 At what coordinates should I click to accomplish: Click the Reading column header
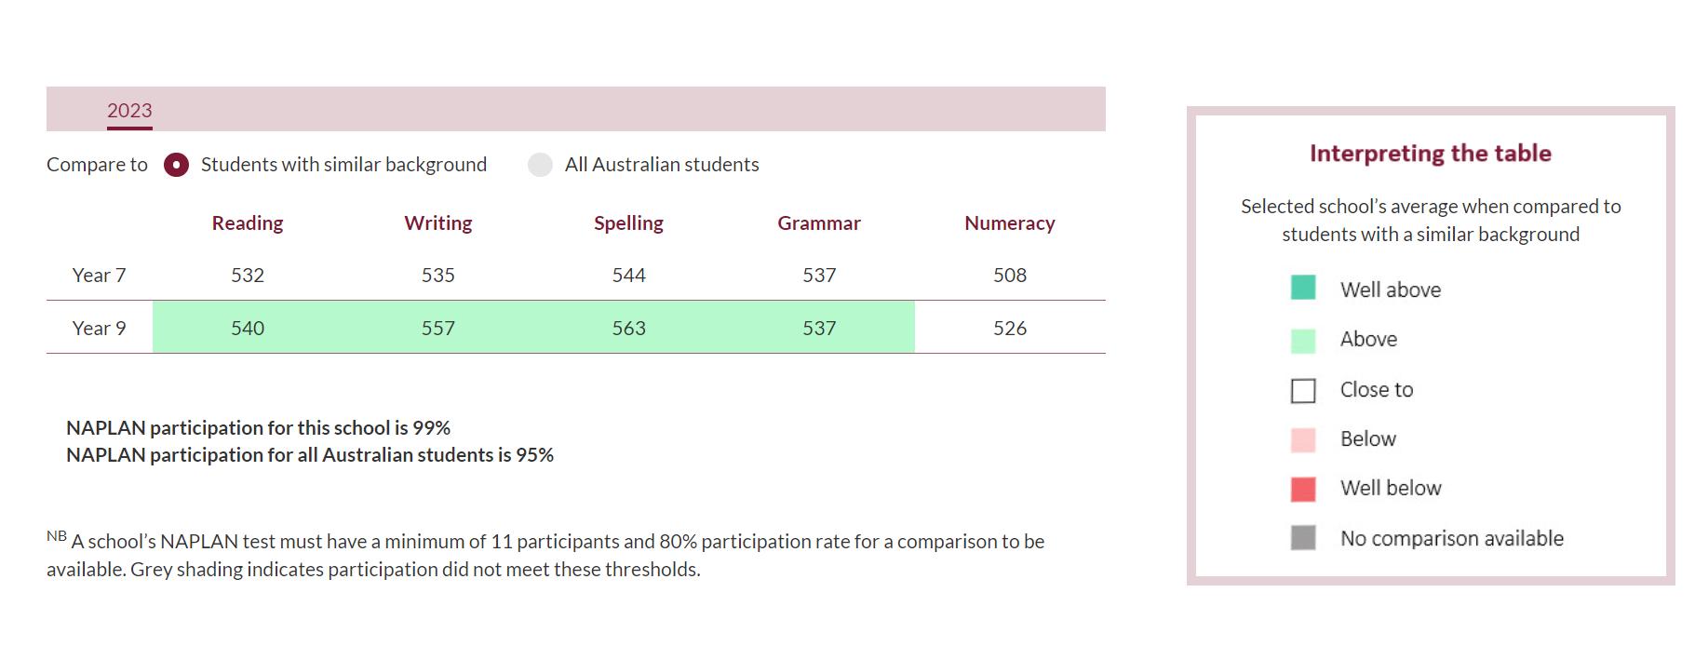[x=248, y=223]
